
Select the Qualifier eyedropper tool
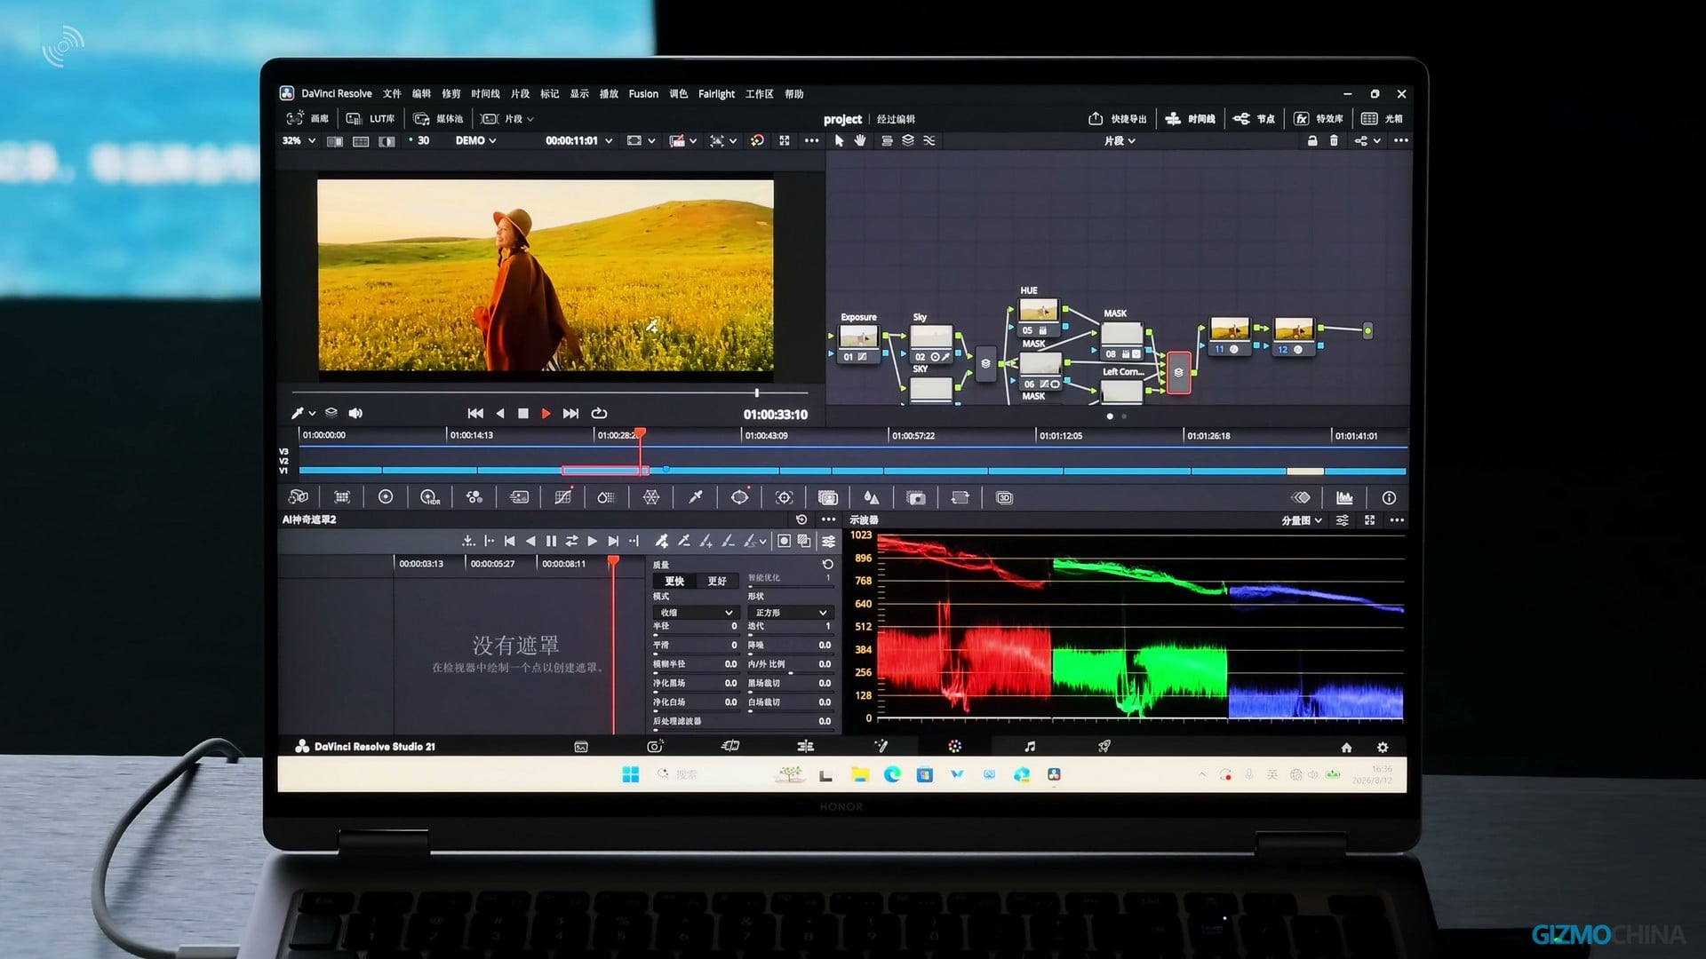point(696,498)
